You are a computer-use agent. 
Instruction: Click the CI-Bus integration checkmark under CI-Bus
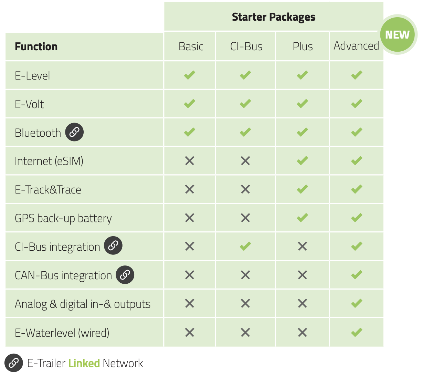pos(245,246)
